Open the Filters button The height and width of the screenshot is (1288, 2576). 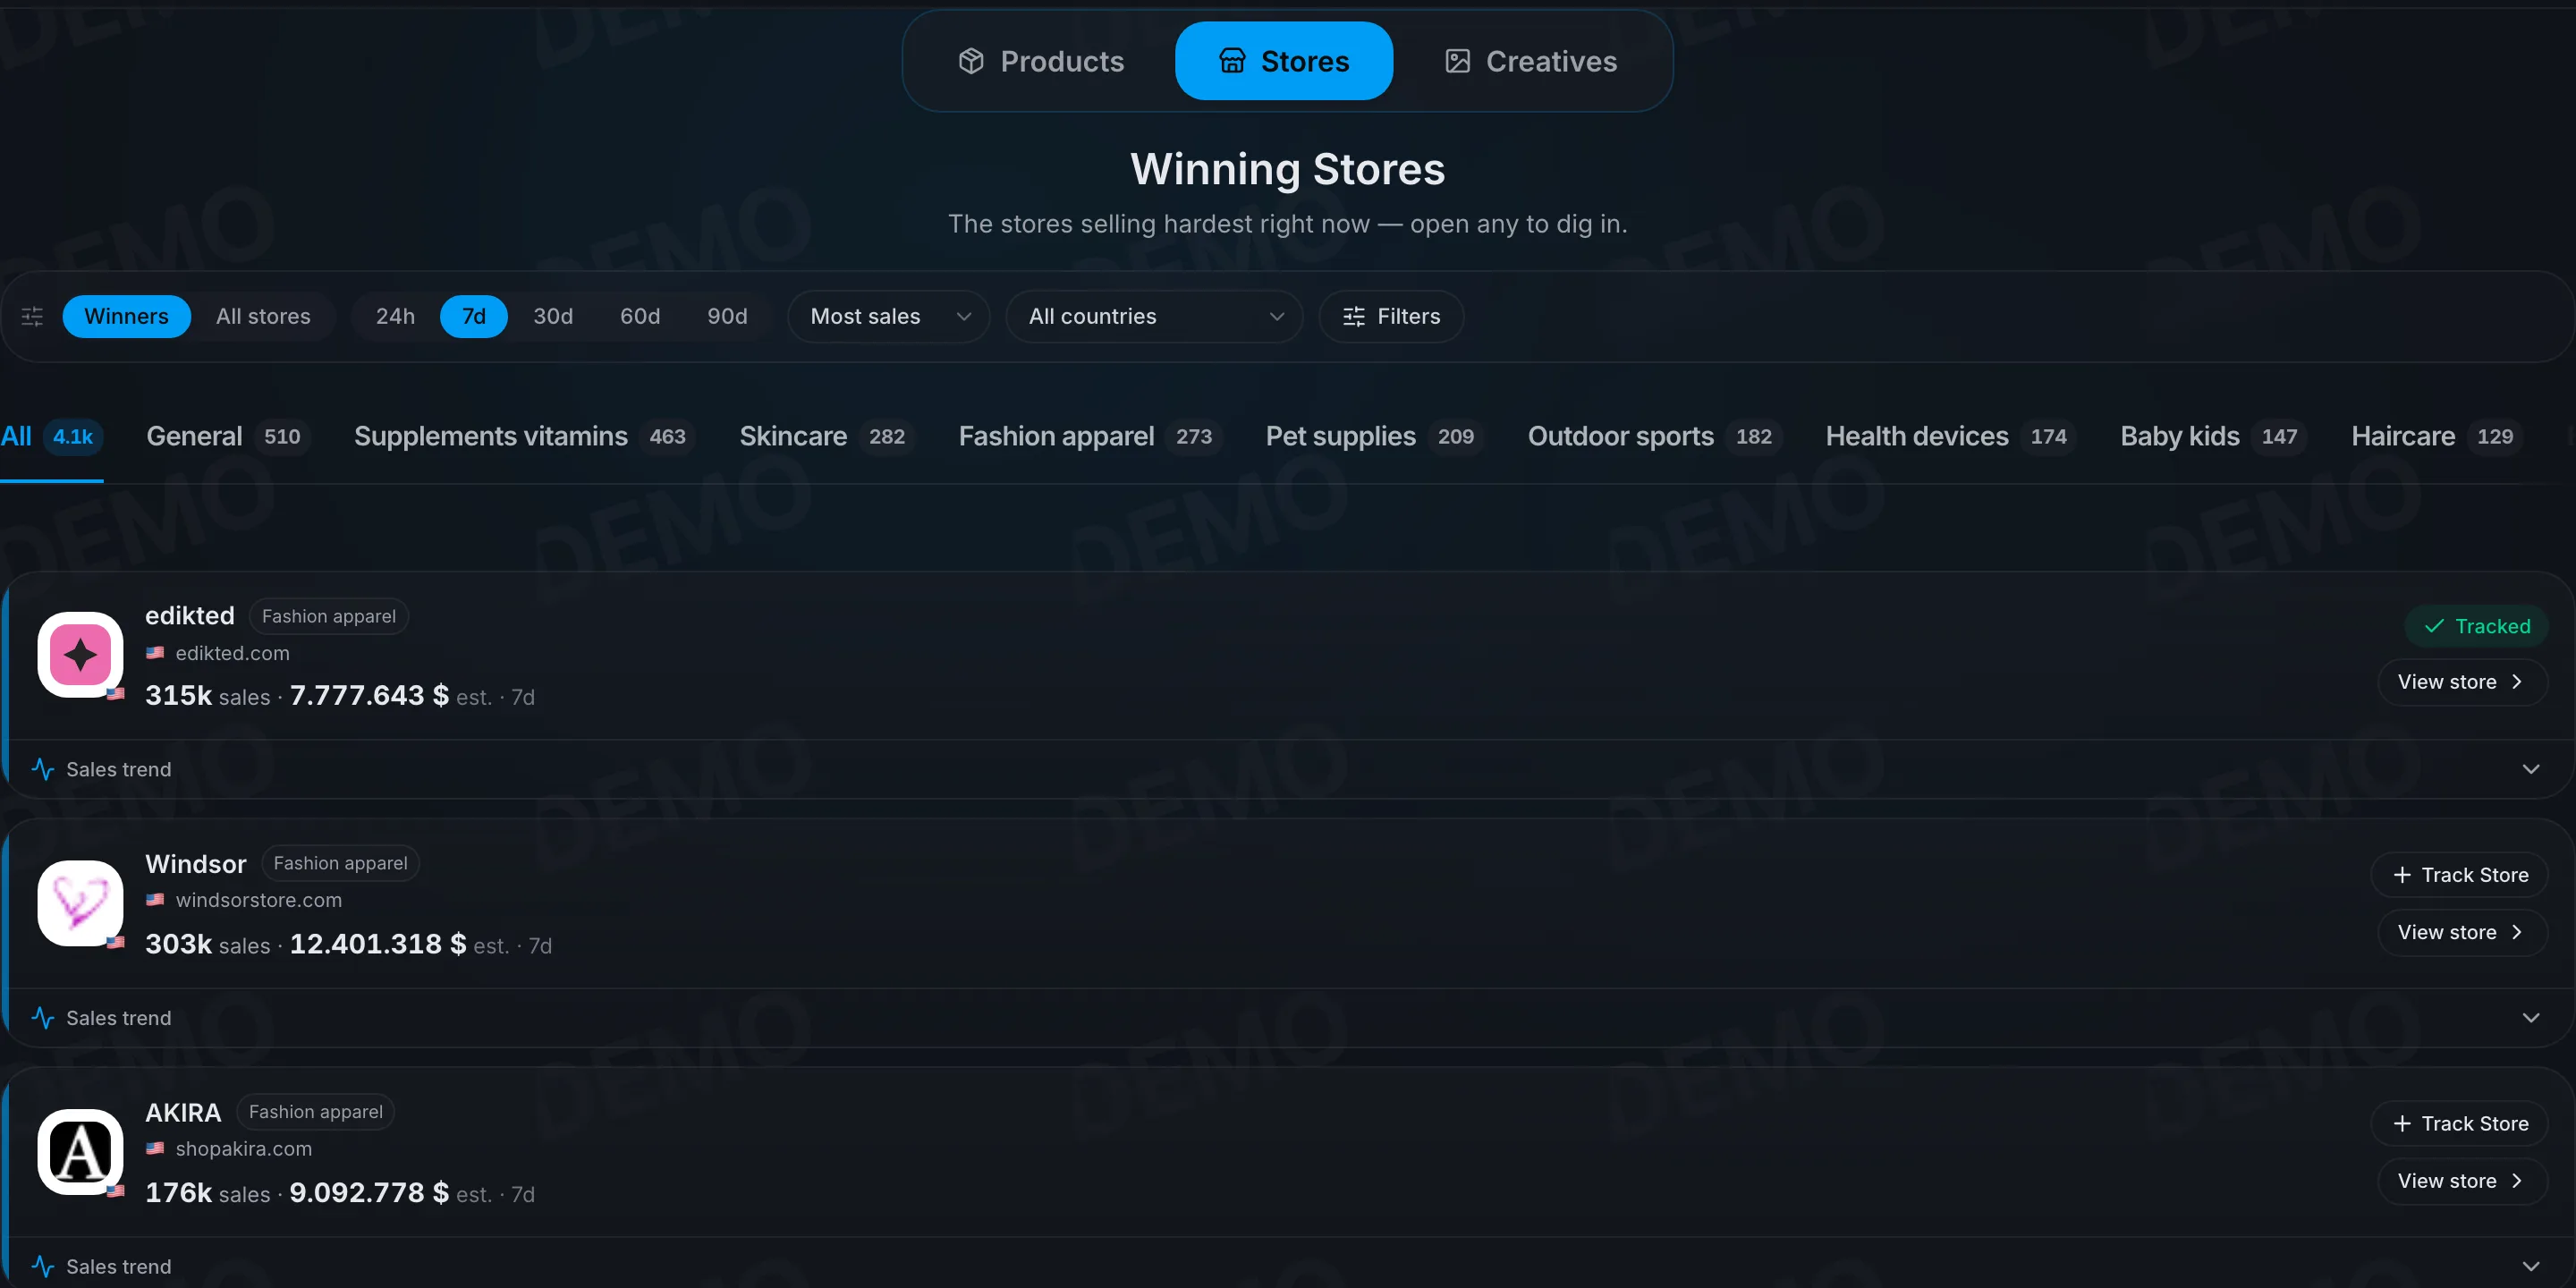pyautogui.click(x=1391, y=316)
